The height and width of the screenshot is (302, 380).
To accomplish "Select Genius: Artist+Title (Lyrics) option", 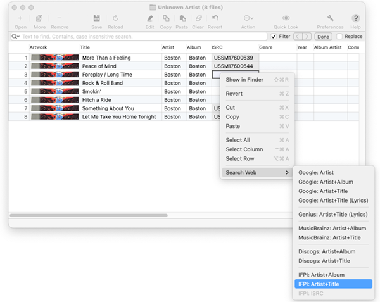I will [x=333, y=215].
